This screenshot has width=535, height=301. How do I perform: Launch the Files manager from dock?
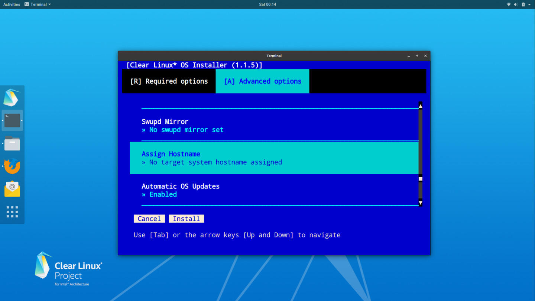[x=12, y=143]
